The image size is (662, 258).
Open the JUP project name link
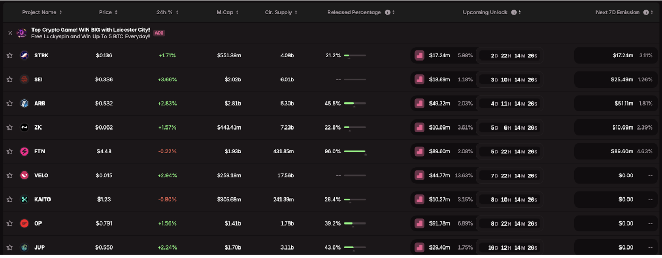[x=39, y=247]
